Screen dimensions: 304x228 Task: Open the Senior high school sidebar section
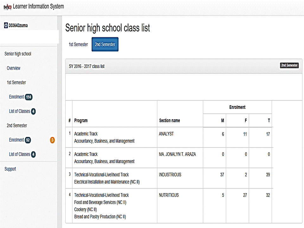click(x=18, y=54)
